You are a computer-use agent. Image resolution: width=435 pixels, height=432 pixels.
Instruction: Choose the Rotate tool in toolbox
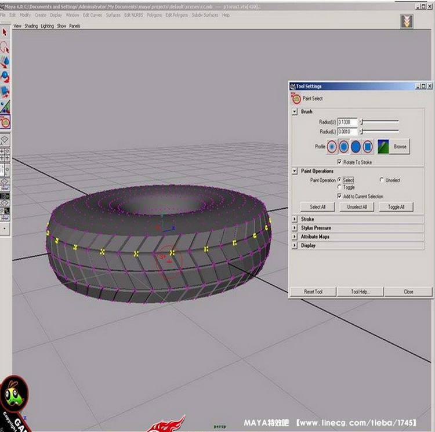point(5,77)
